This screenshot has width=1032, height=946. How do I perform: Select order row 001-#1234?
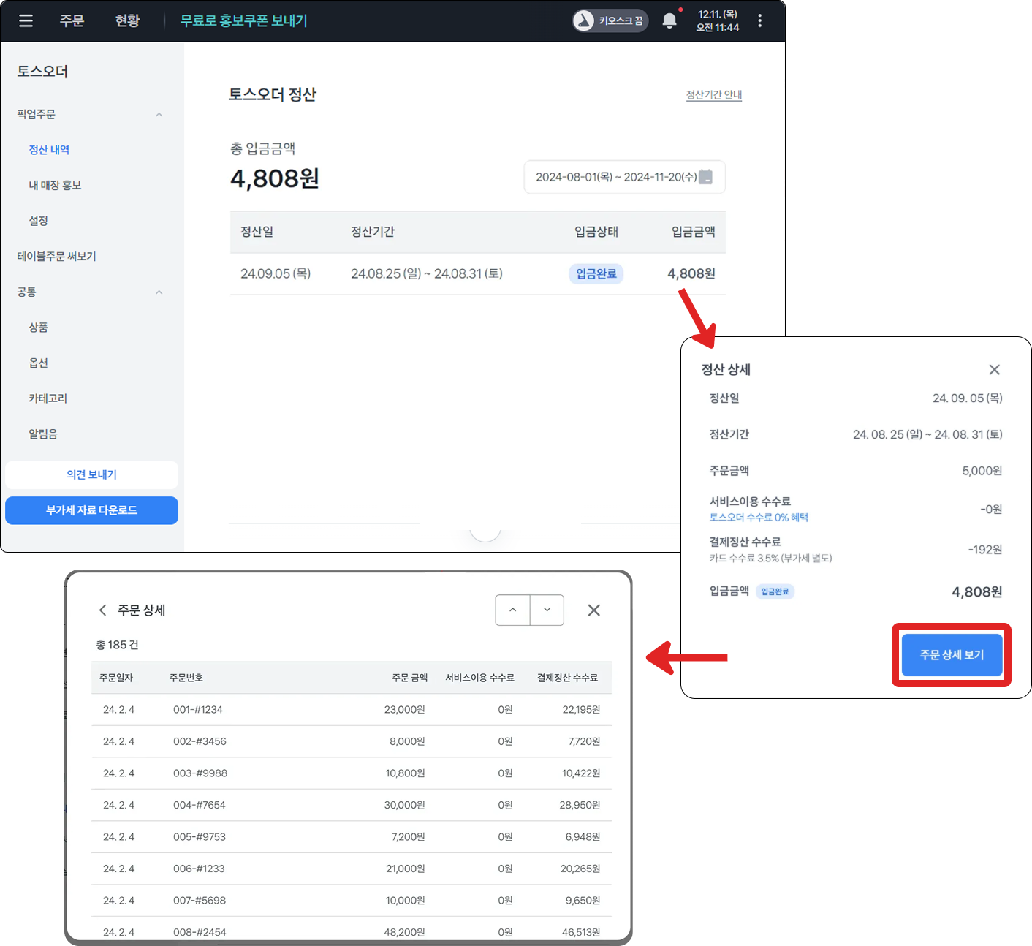click(352, 710)
